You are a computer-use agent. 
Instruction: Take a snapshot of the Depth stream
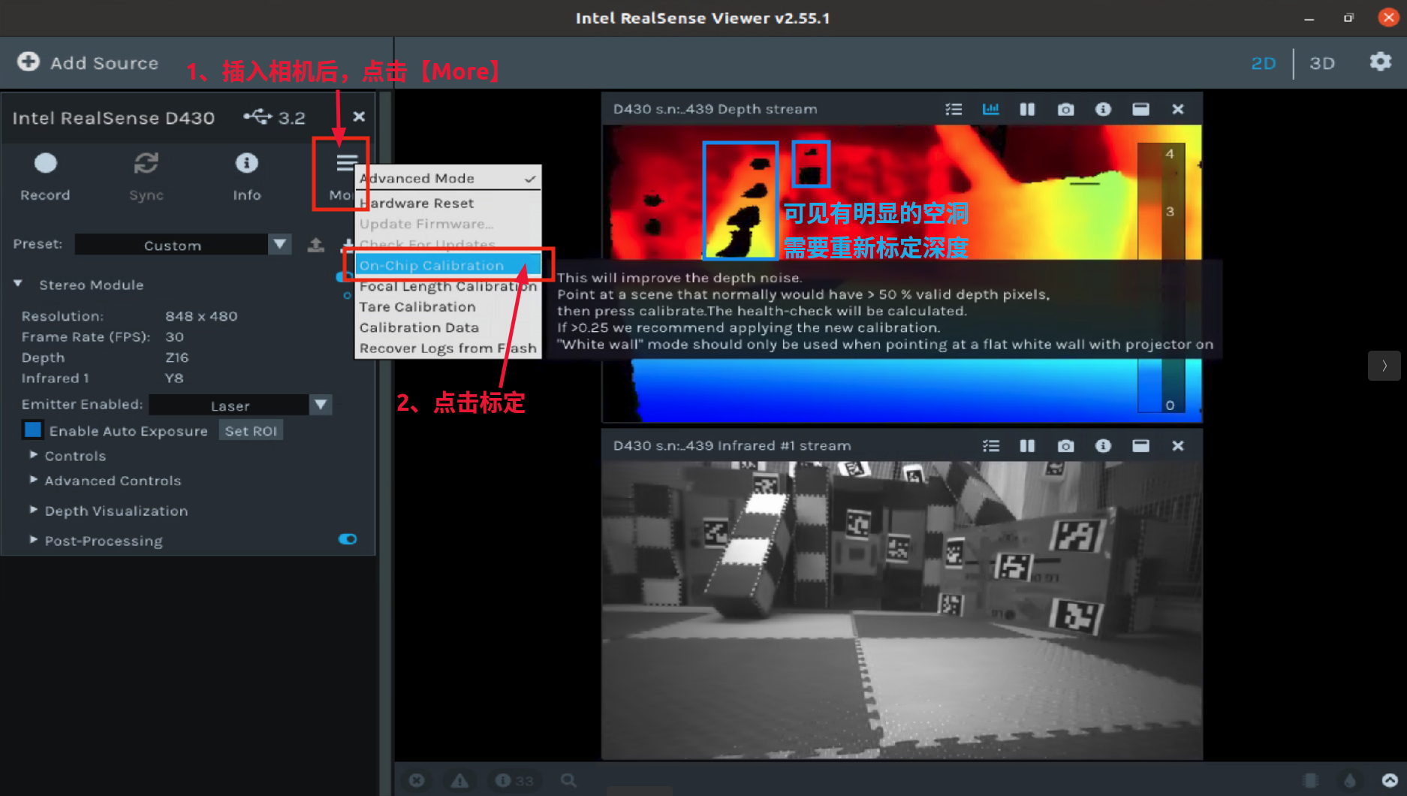[x=1065, y=109]
